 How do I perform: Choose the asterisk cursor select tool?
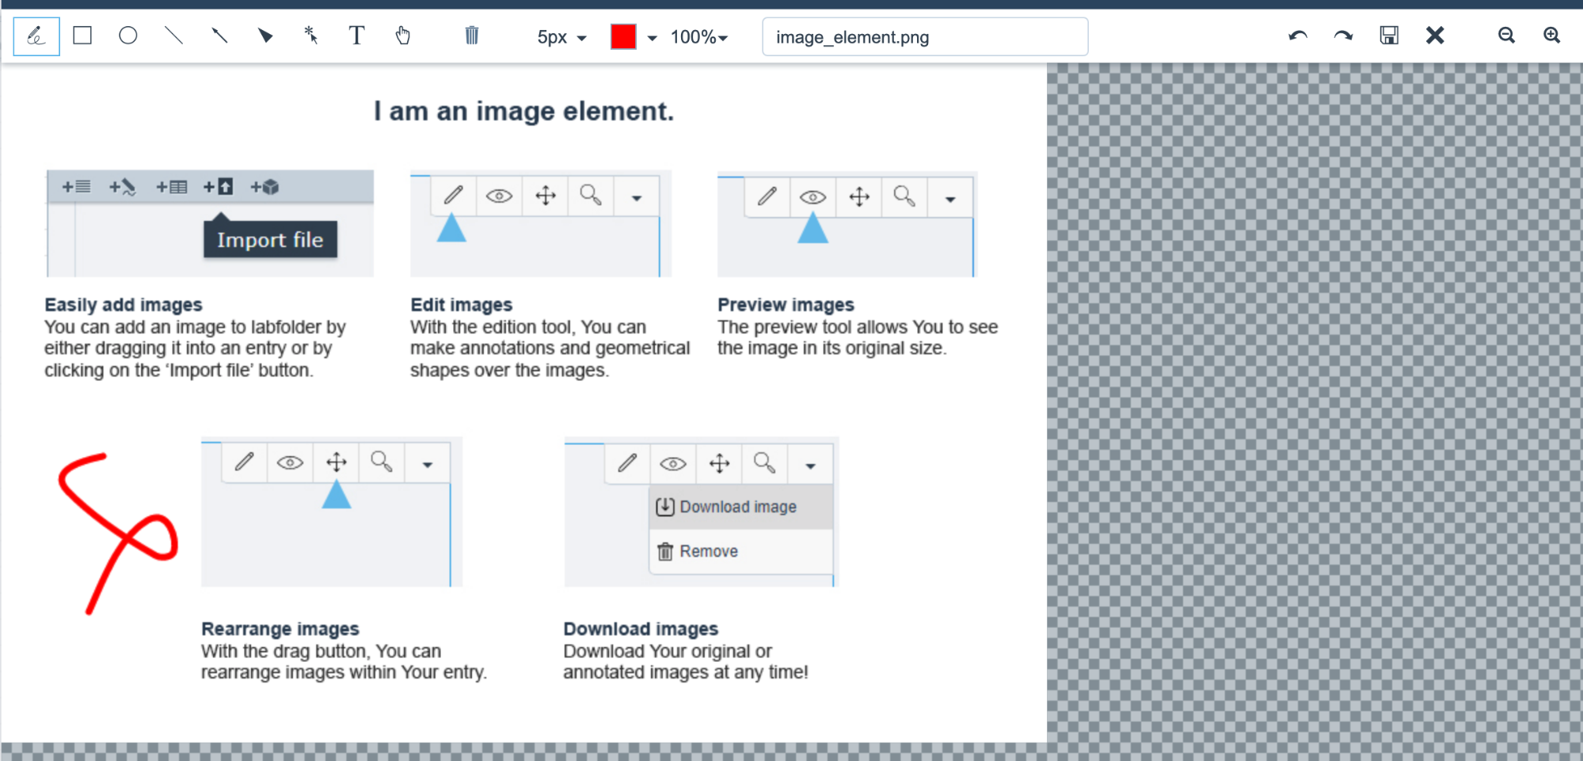[311, 36]
